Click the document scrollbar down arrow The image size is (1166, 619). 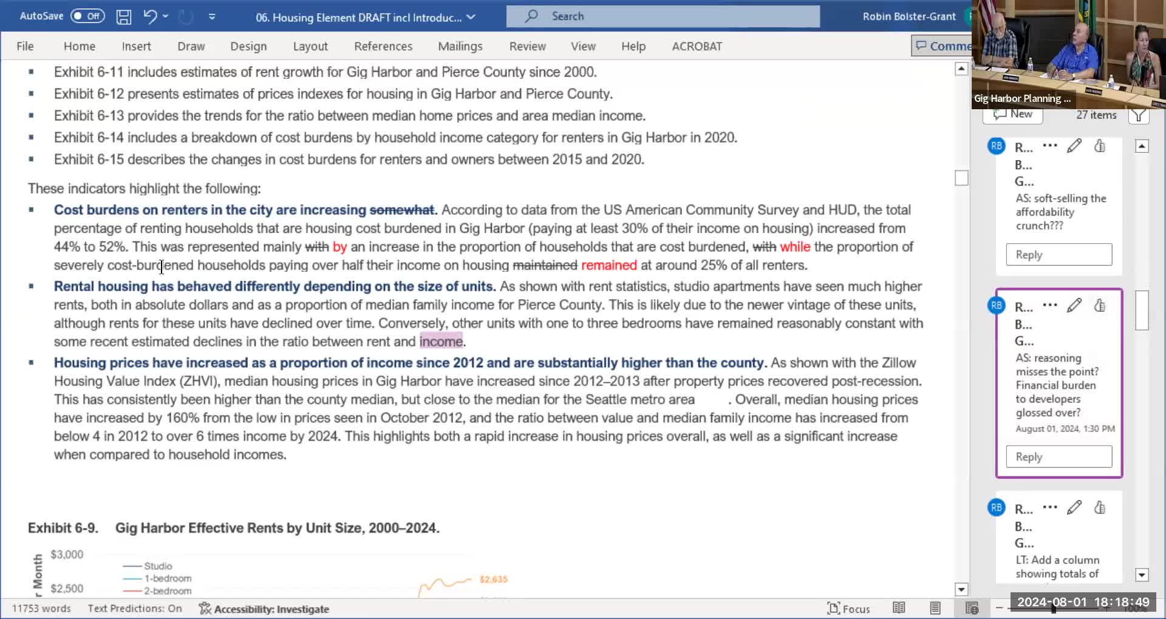pyautogui.click(x=961, y=589)
